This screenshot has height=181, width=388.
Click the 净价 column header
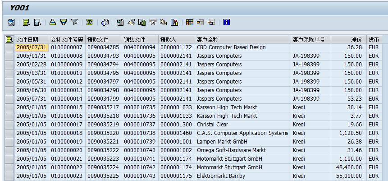349,39
